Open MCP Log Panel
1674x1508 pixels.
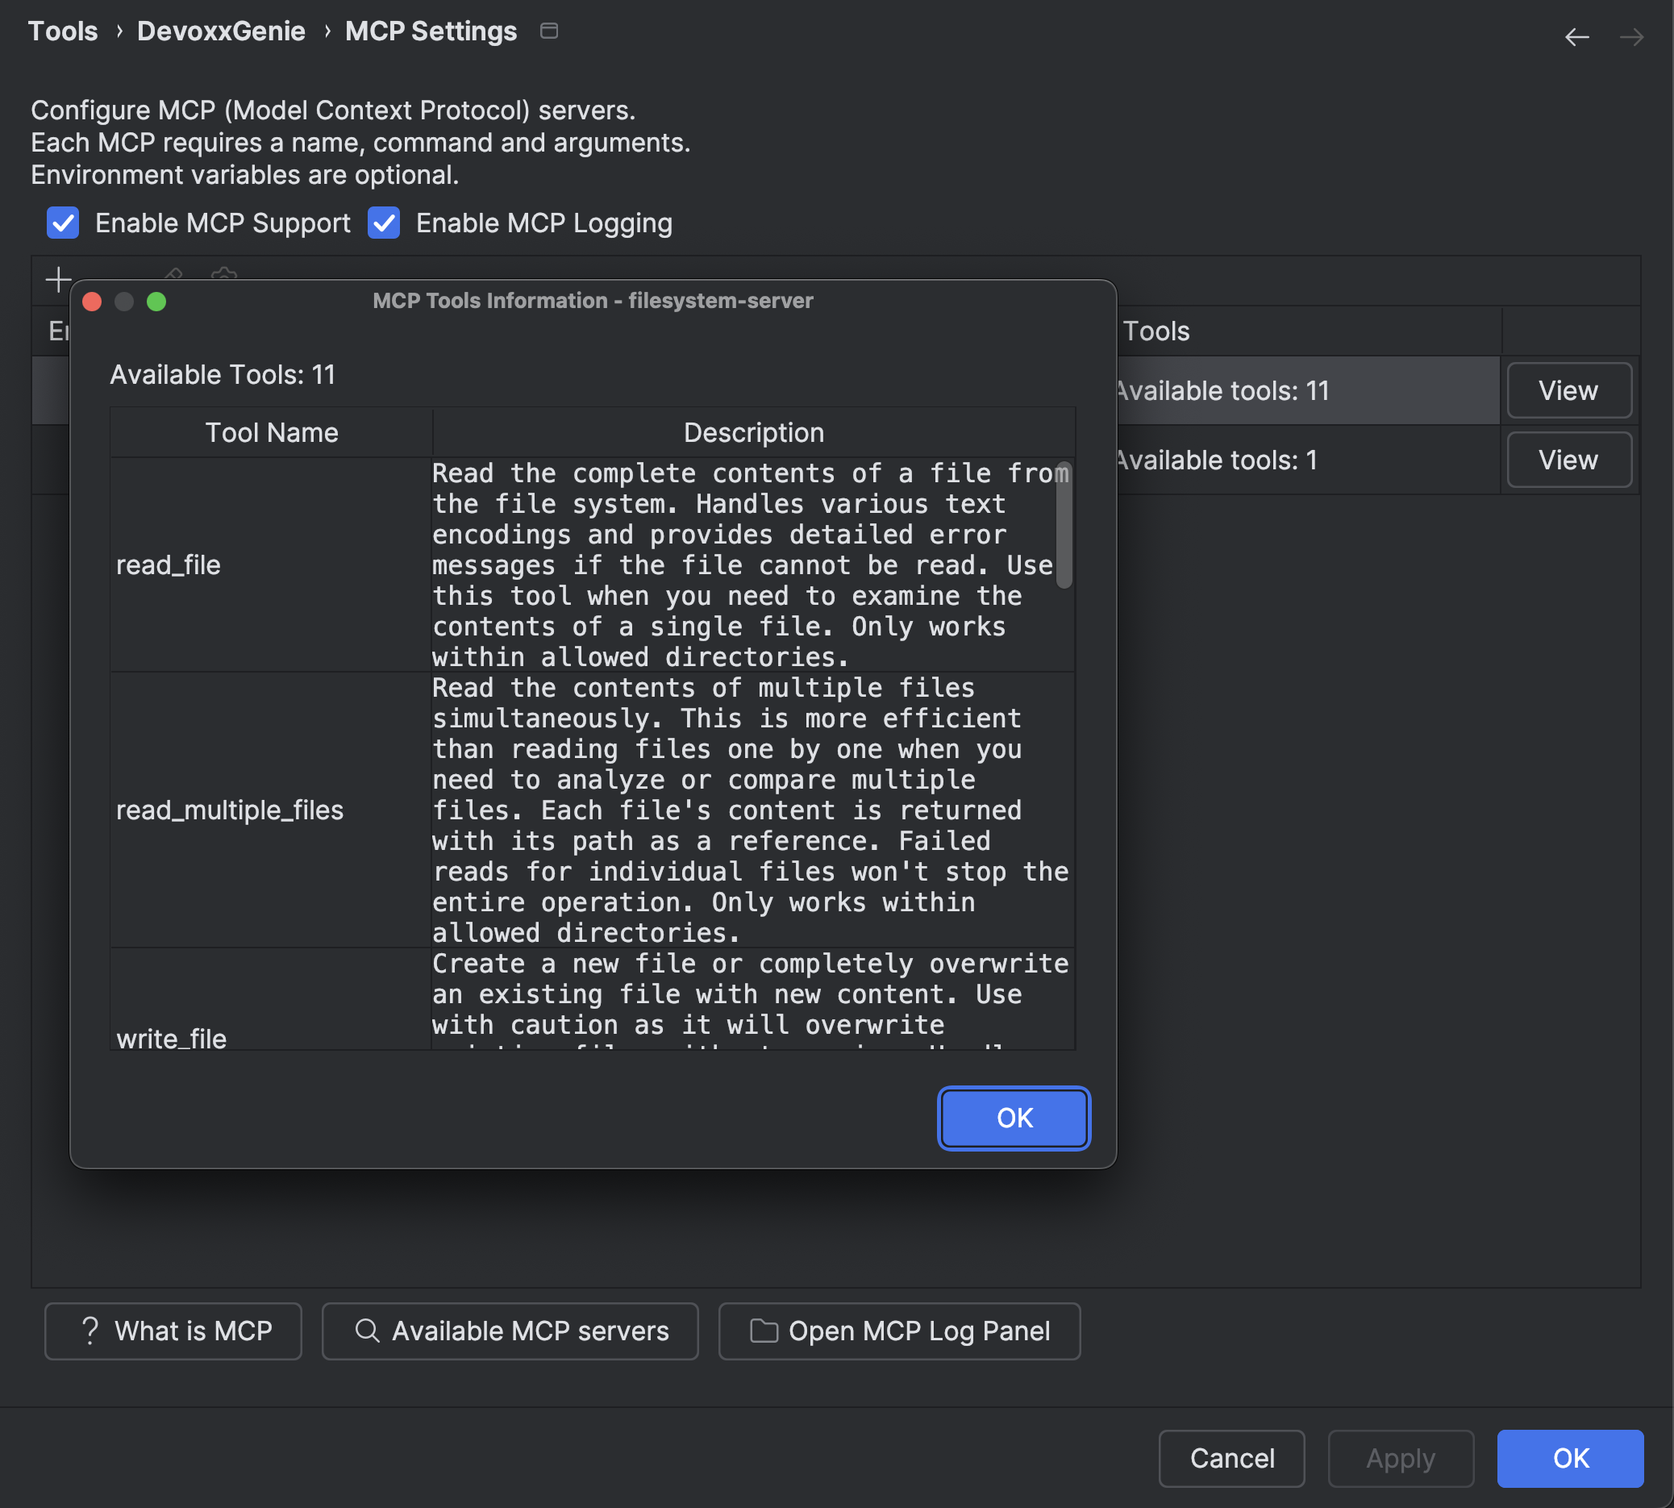pyautogui.click(x=899, y=1331)
